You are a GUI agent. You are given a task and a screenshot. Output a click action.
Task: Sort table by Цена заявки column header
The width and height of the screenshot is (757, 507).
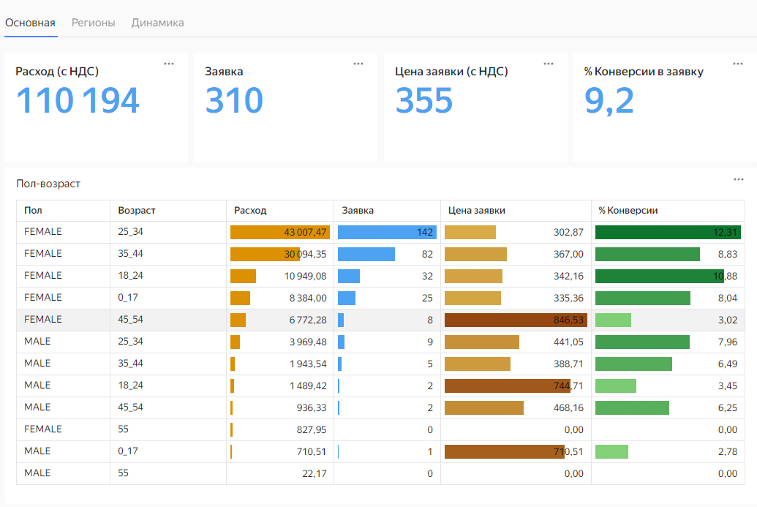click(476, 211)
